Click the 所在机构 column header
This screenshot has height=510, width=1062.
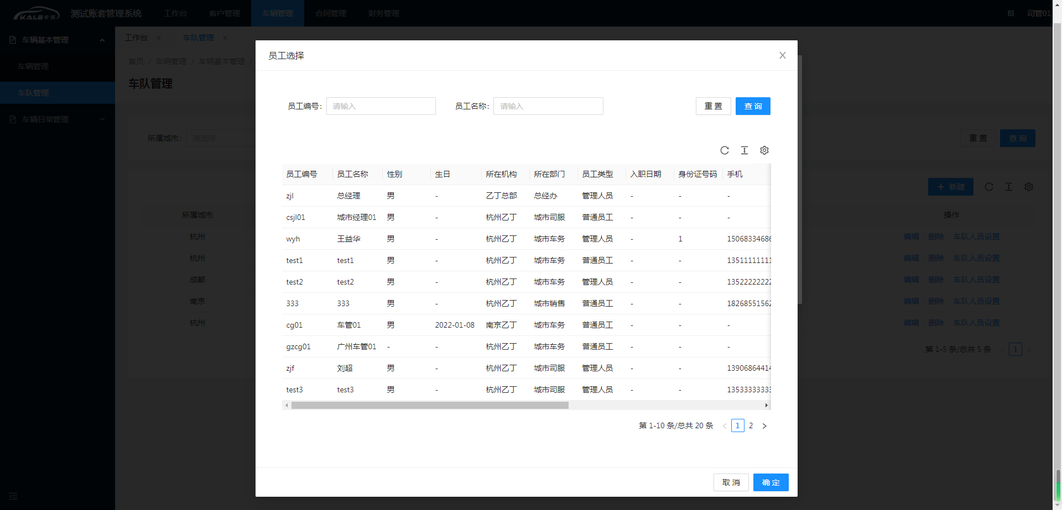(x=501, y=174)
